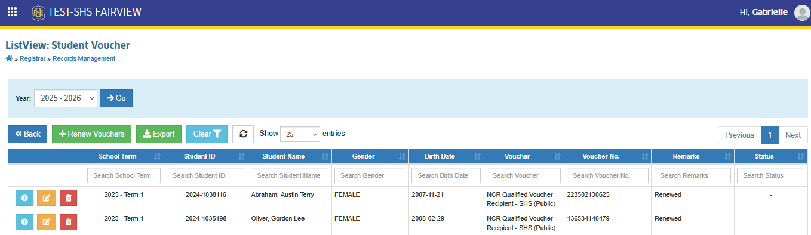811x235 pixels.
Task: Open the Show entries count dropdown
Action: tap(300, 134)
